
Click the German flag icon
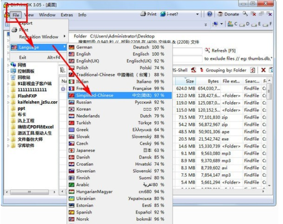[x=72, y=47]
